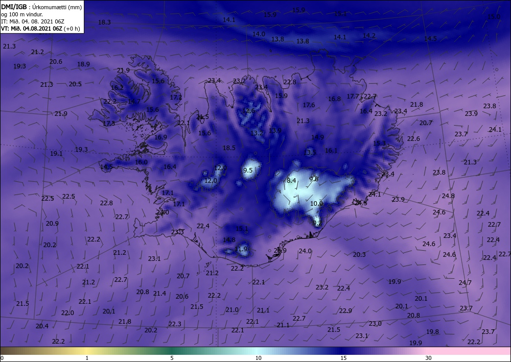Click the 21.4 map value
This screenshot has width=511, height=362.
[x=159, y=293]
